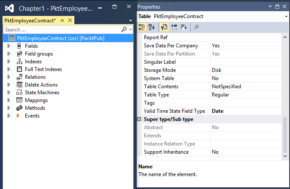Sort properties alphabetically

[152, 27]
